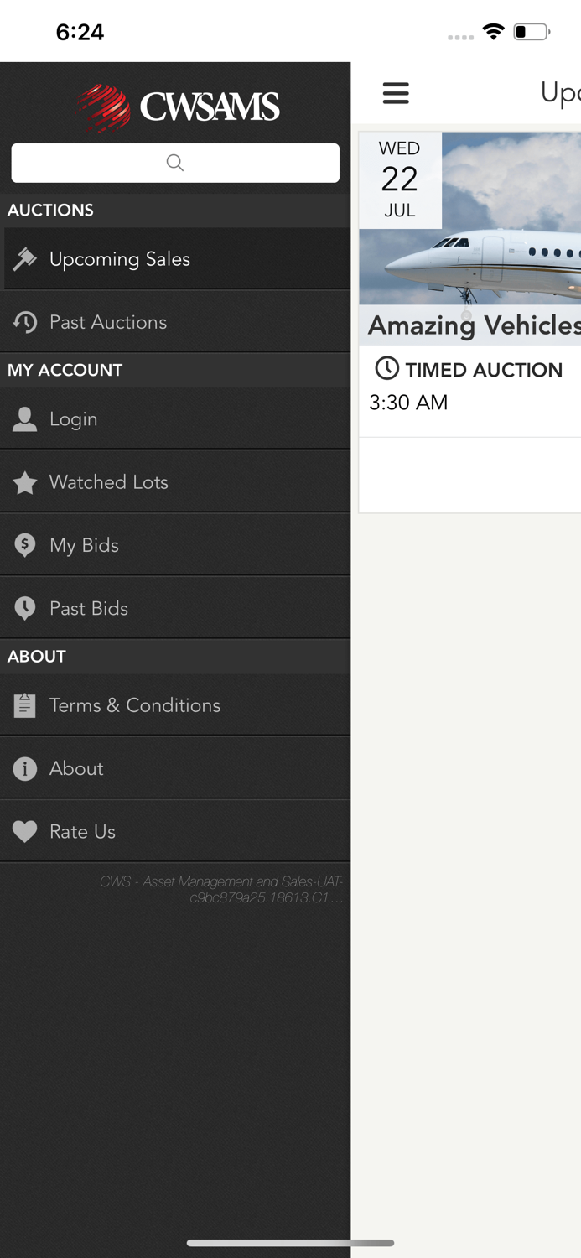Tap the Past Bids clock icon
The height and width of the screenshot is (1258, 581).
click(25, 607)
